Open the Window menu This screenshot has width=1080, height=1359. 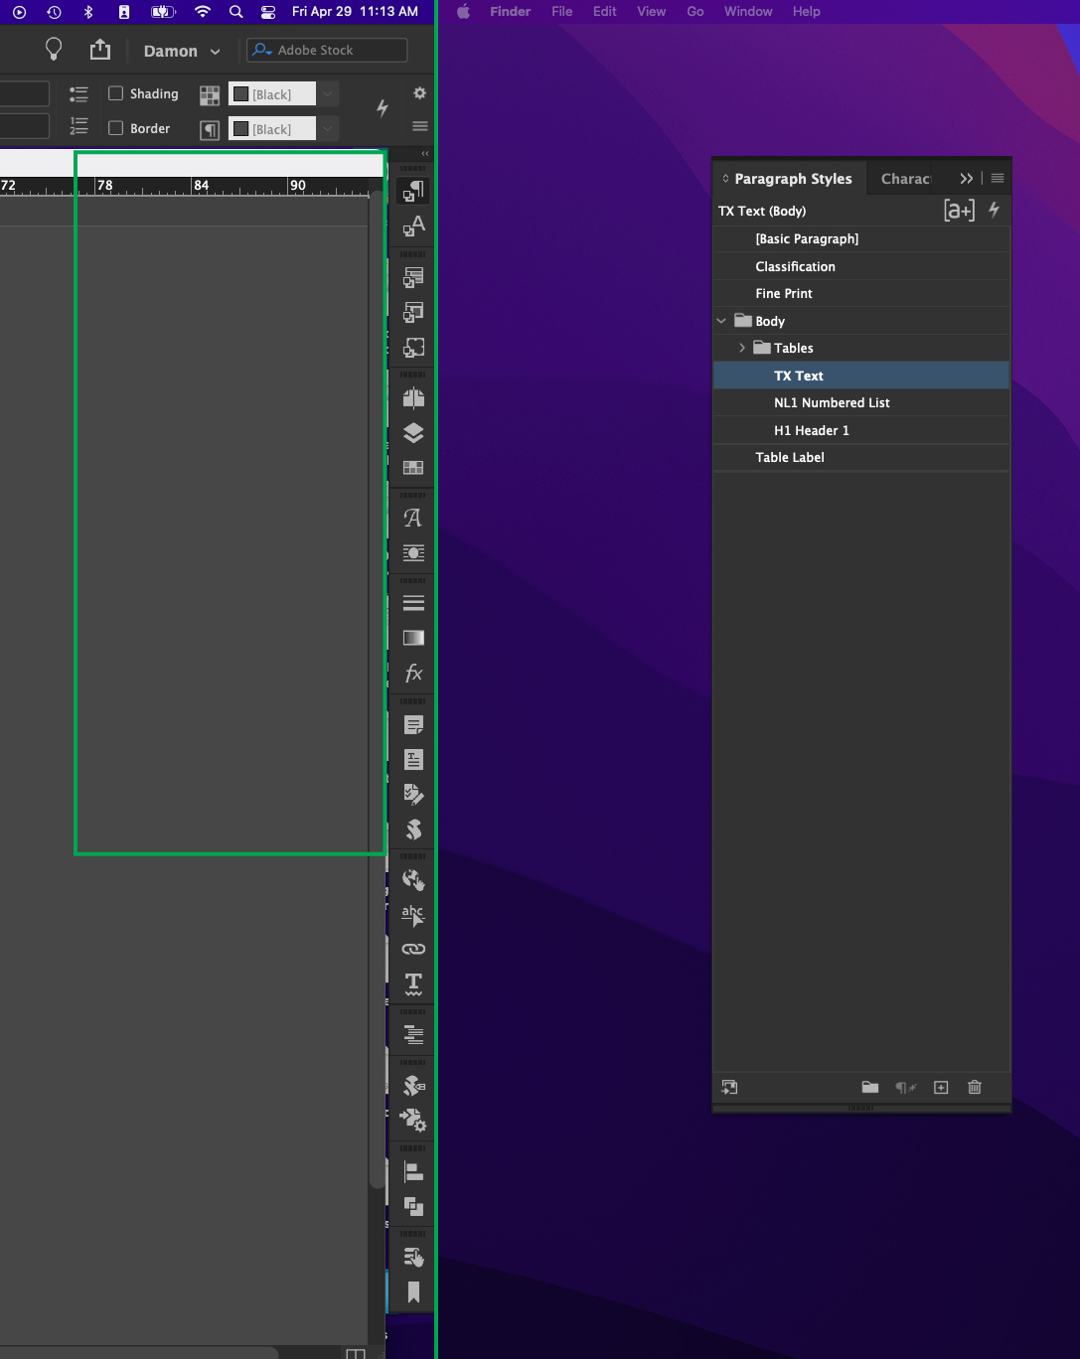point(747,11)
